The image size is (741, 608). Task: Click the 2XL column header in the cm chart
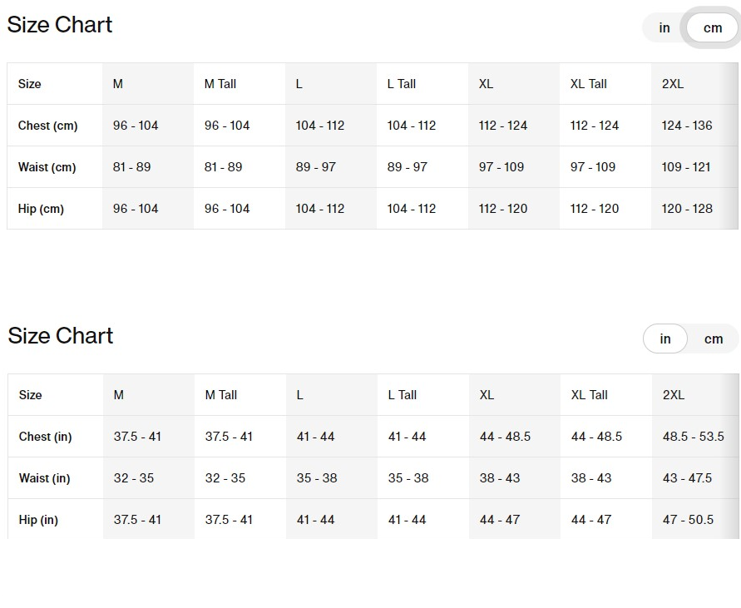pos(673,84)
